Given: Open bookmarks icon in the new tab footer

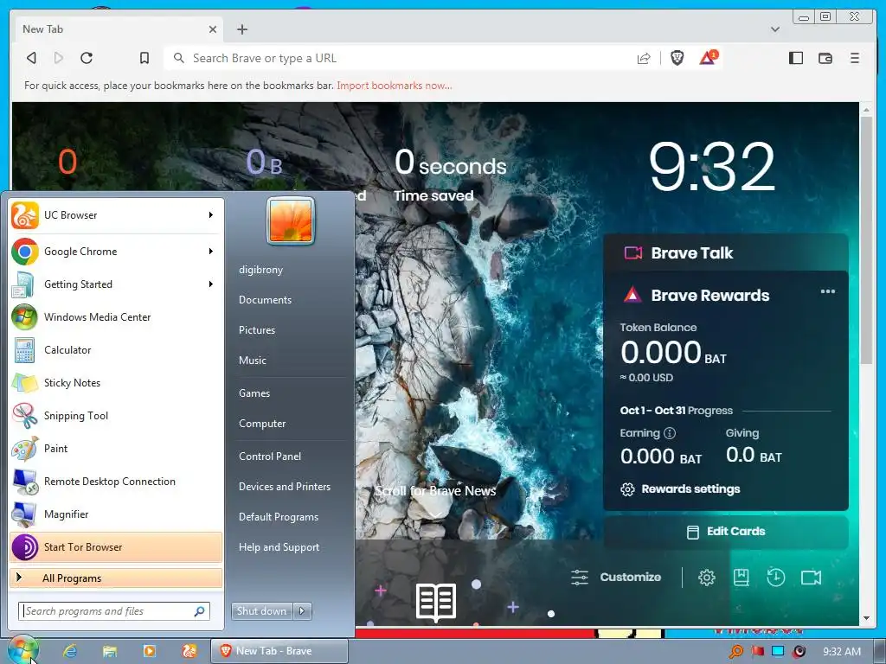Looking at the screenshot, I should [x=741, y=577].
